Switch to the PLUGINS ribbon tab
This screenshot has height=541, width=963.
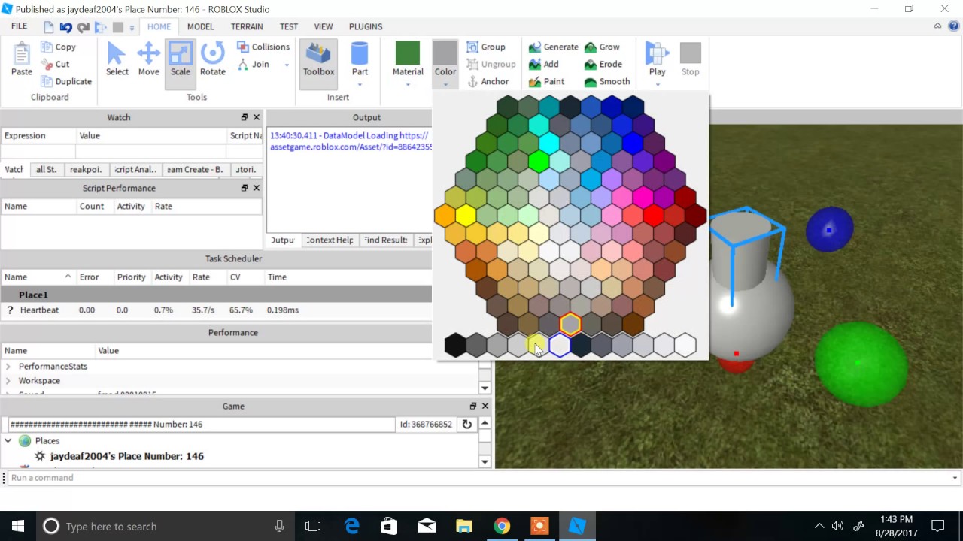(x=366, y=26)
